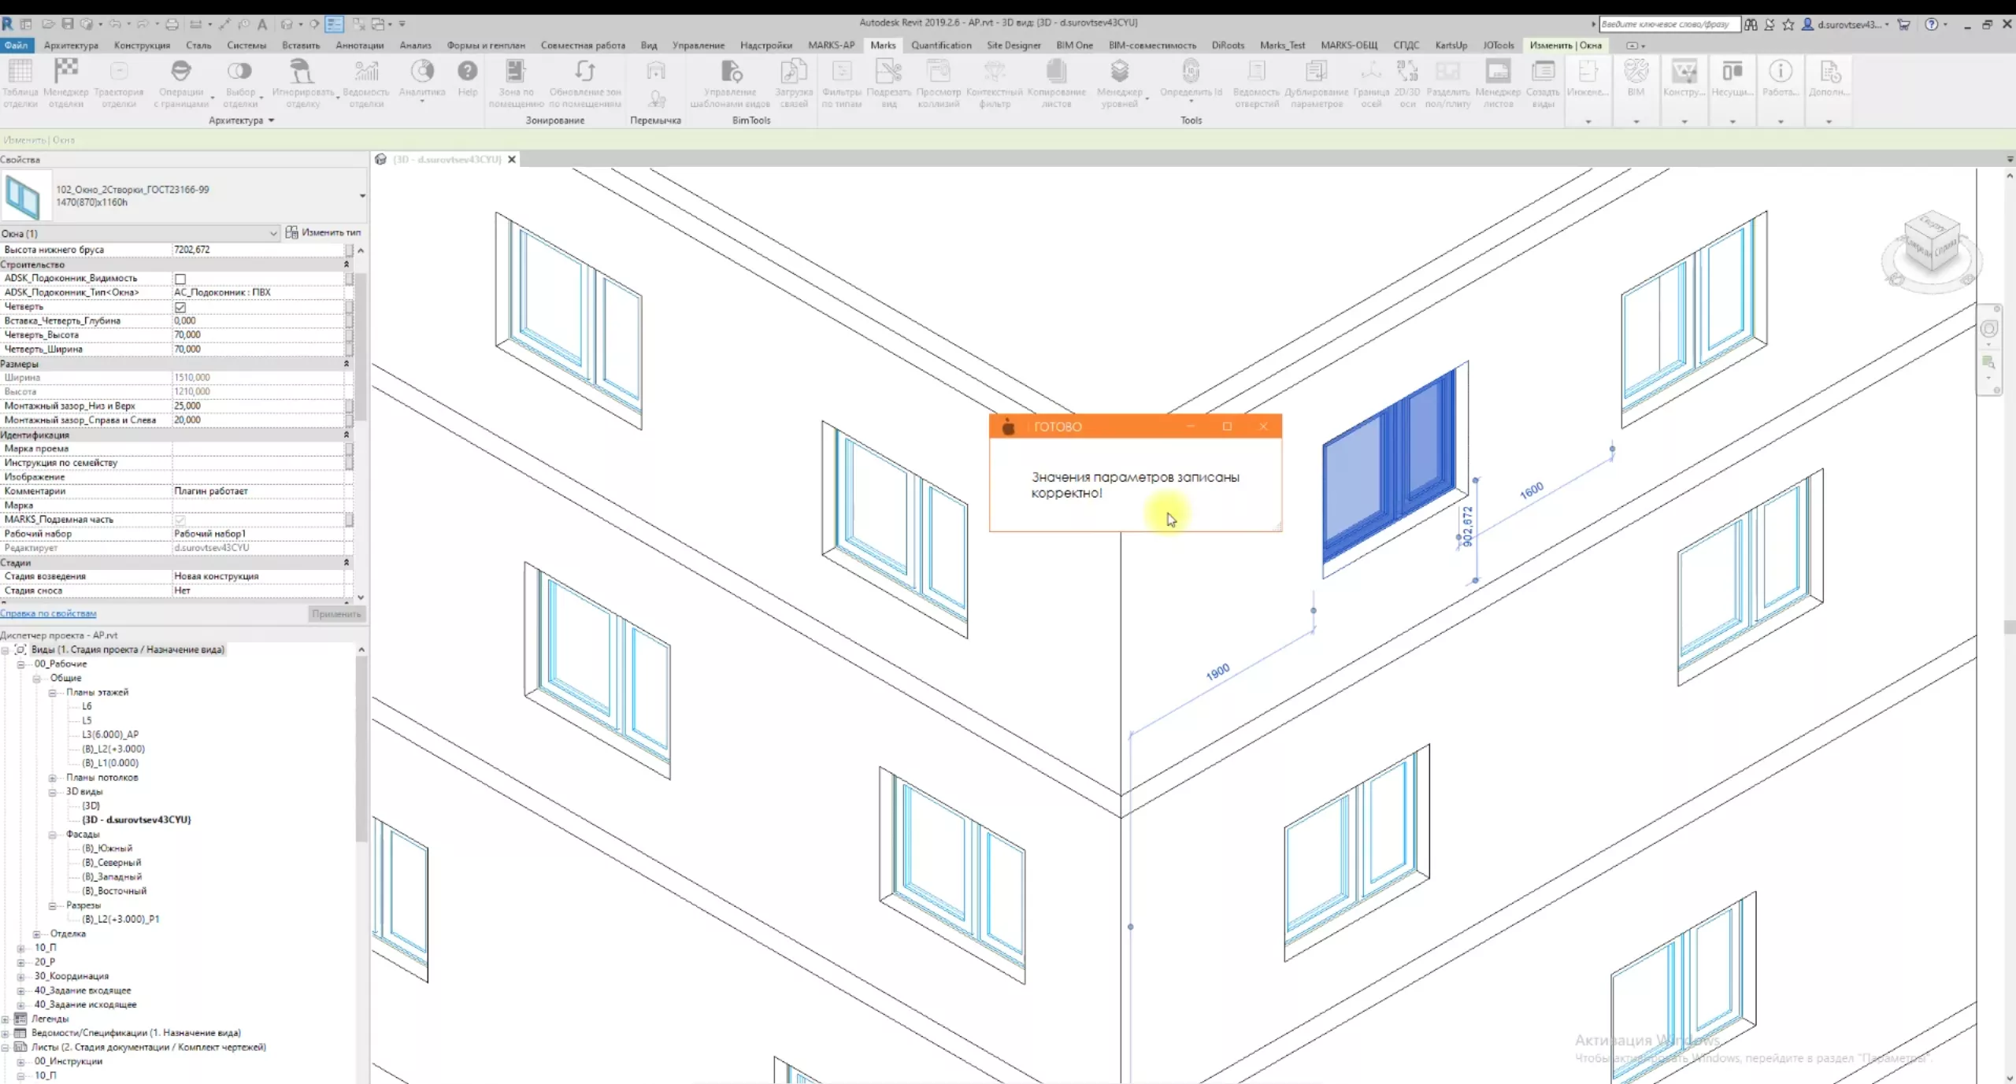Enable ADSK_Подоконник_Видимость checkbox
Viewport: 2016px width, 1084px height.
click(180, 279)
